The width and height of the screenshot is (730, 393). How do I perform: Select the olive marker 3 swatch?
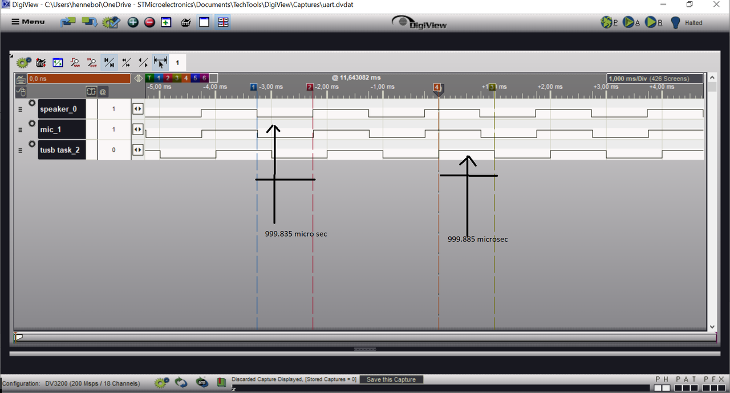(x=177, y=78)
